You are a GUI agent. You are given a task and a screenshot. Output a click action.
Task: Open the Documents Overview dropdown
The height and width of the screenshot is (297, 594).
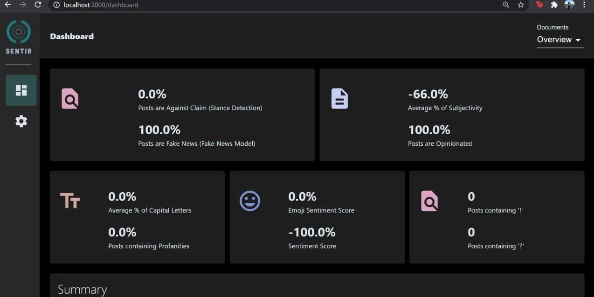pyautogui.click(x=560, y=40)
